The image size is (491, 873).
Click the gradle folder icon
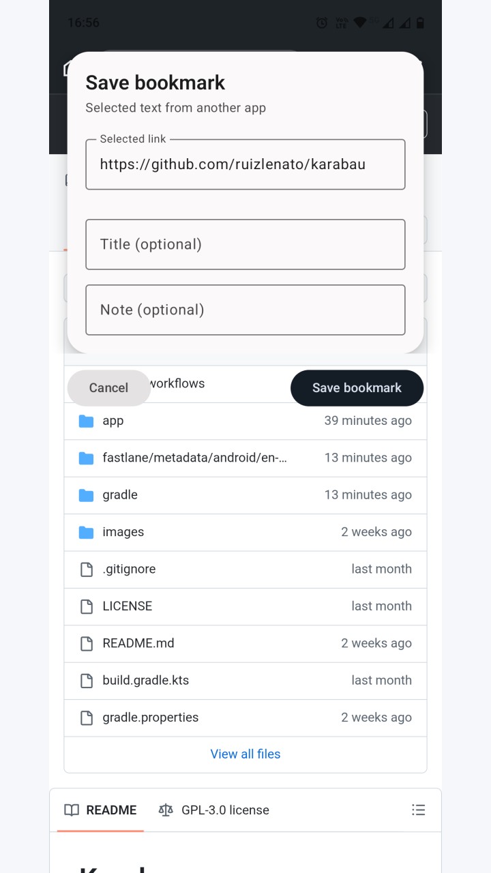[x=86, y=494]
